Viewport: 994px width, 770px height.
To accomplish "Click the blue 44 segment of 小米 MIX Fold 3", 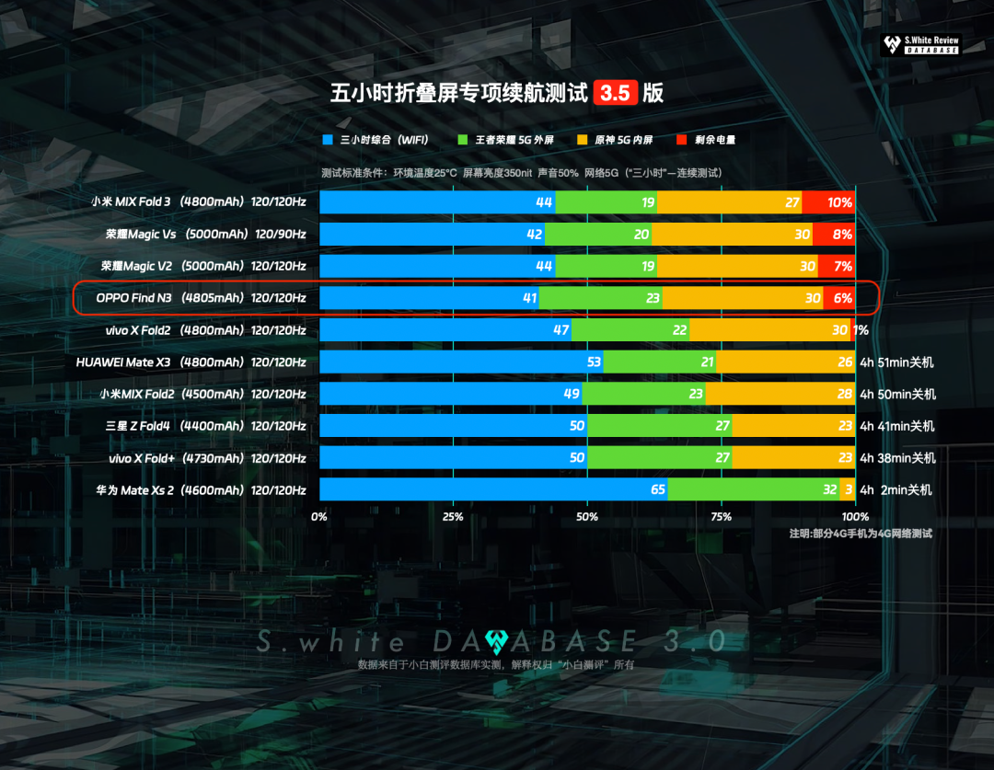I will tap(437, 202).
